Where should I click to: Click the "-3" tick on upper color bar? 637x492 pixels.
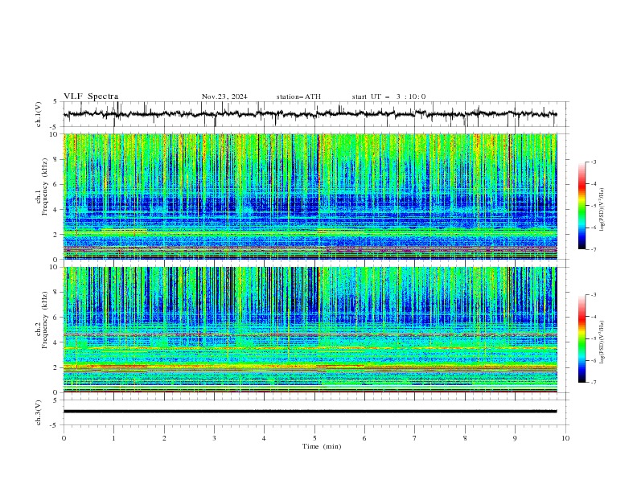(x=594, y=162)
